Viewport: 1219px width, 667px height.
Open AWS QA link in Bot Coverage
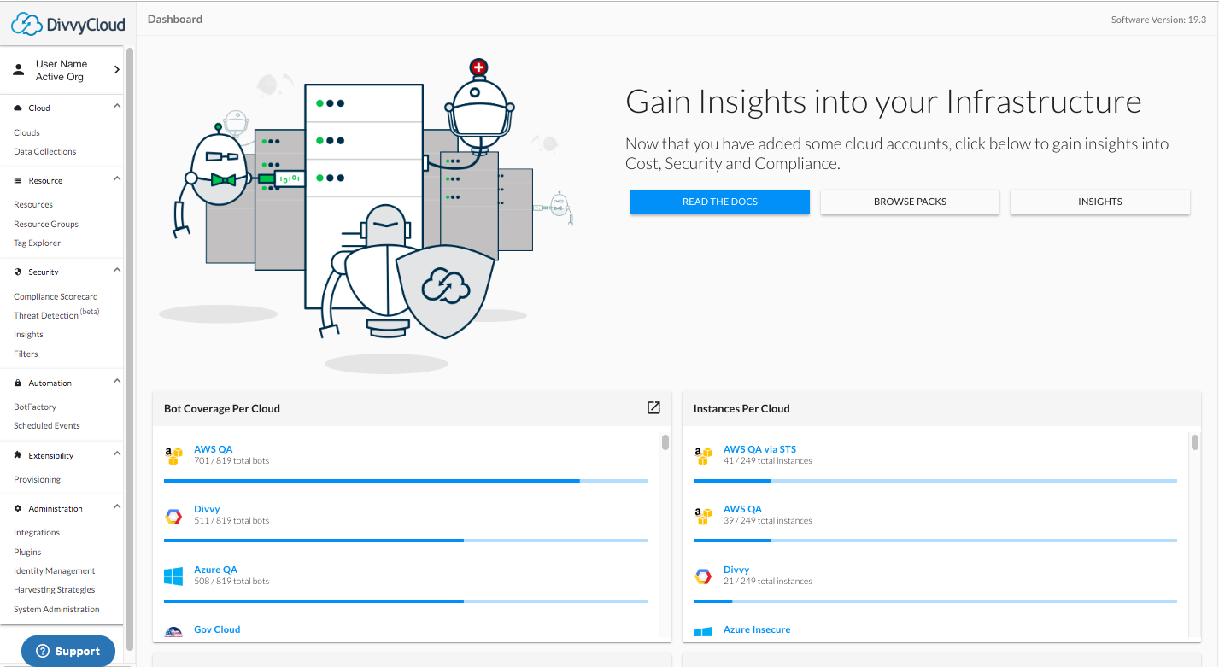pyautogui.click(x=214, y=449)
